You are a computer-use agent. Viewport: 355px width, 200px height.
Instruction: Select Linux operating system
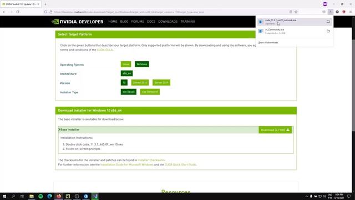coord(126,64)
